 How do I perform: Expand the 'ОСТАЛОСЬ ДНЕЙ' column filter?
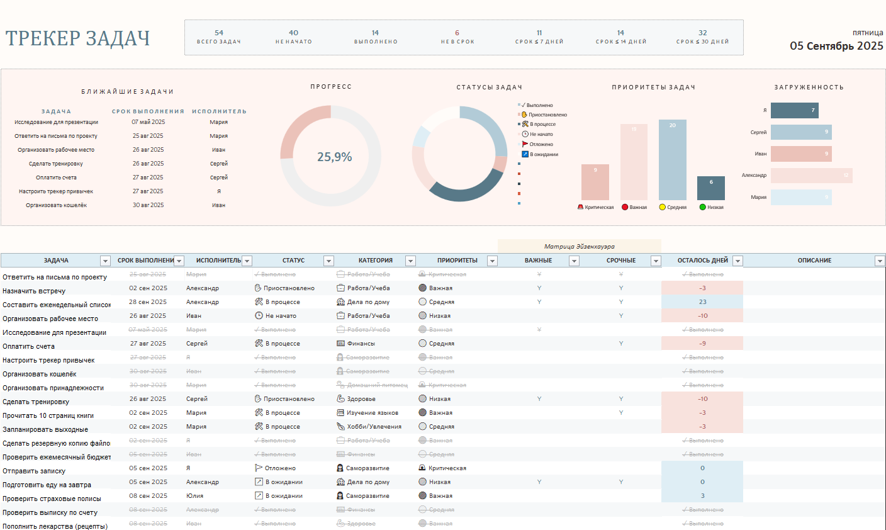(737, 261)
